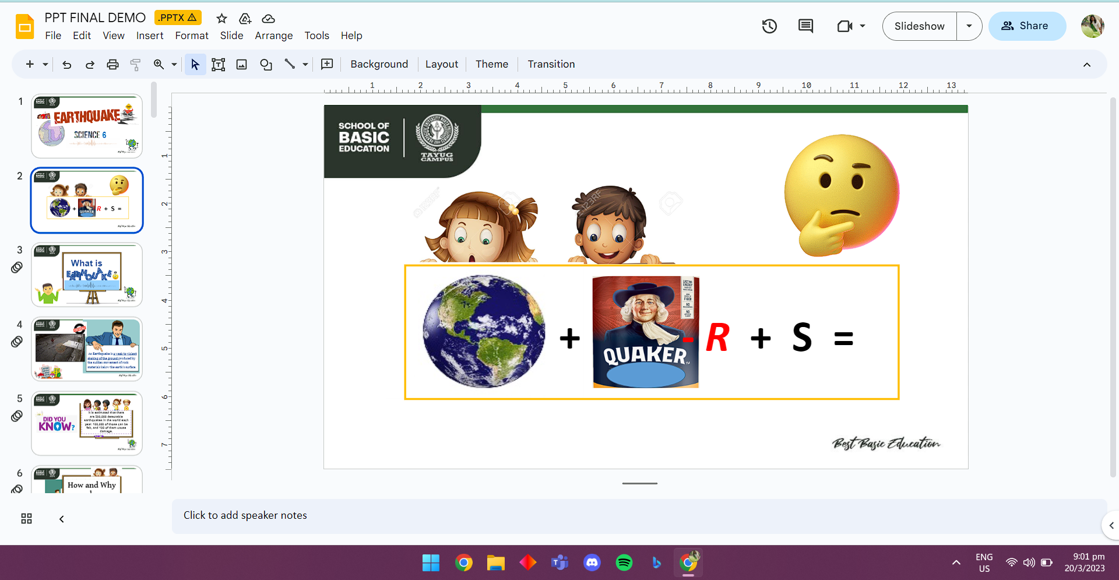Click the insert shape icon

(x=266, y=64)
